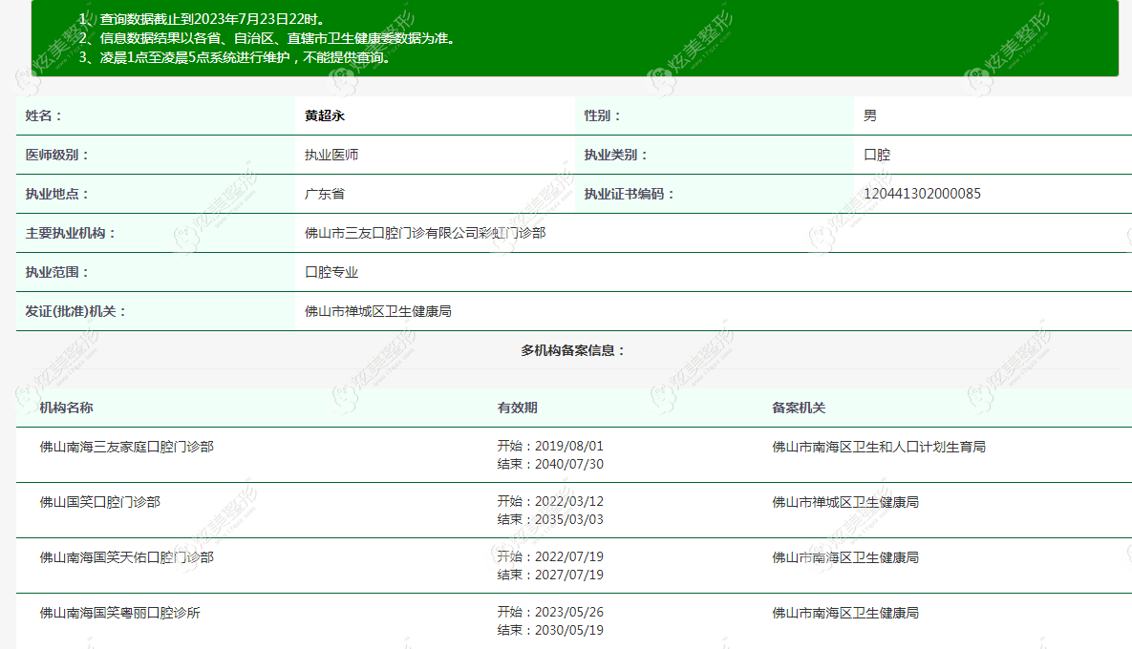Image resolution: width=1132 pixels, height=649 pixels.
Task: Click the 佛山国笑口腔门诊部 entry
Action: pyautogui.click(x=99, y=502)
